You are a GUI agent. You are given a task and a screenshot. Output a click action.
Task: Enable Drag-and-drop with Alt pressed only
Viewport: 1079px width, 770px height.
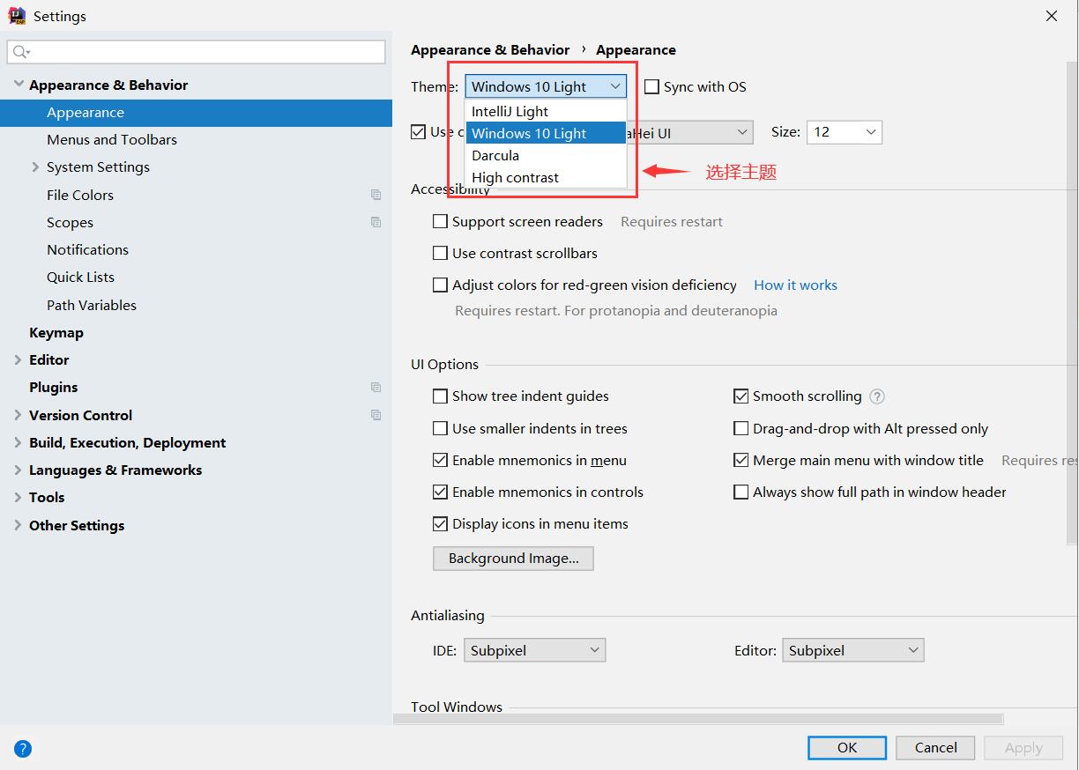click(x=740, y=428)
